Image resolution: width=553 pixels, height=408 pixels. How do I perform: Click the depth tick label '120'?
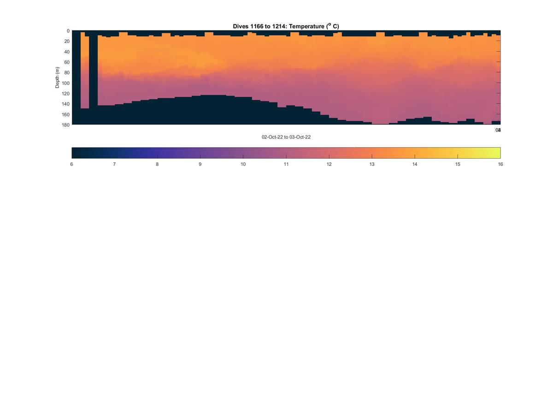pos(65,94)
